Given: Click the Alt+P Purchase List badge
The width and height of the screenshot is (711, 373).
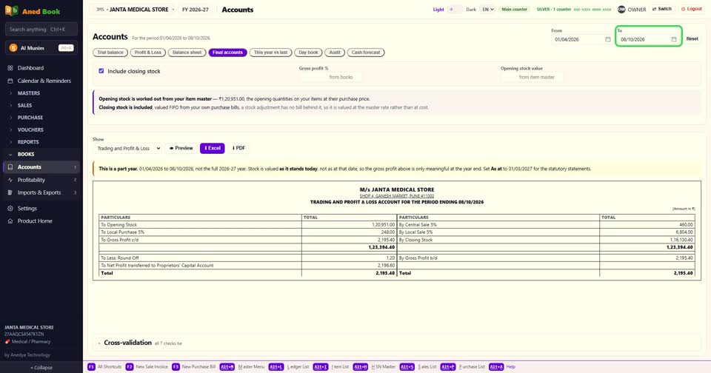Looking at the screenshot, I should (x=448, y=366).
